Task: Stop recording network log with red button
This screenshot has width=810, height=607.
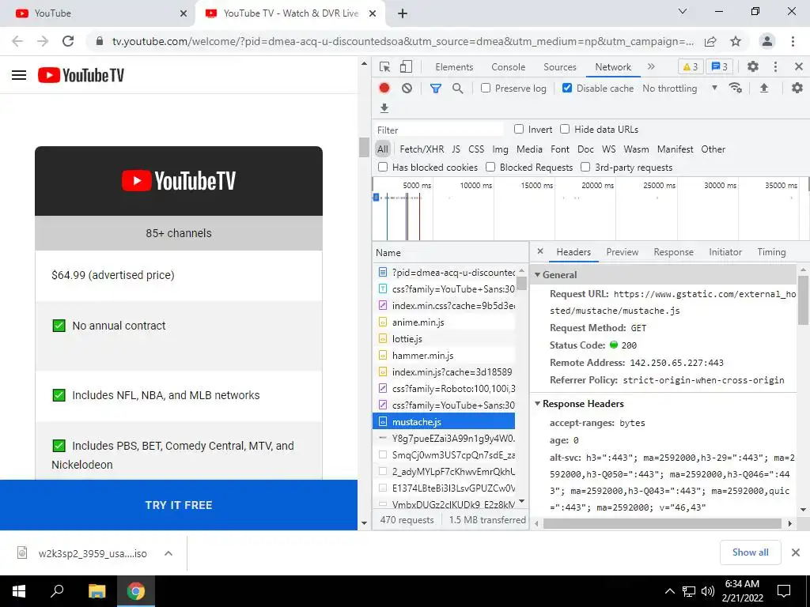Action: click(384, 89)
